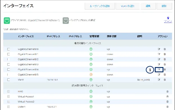175x110 pixels.
Task: Click the $ETH_LAN$ description cell
Action: [144, 80]
